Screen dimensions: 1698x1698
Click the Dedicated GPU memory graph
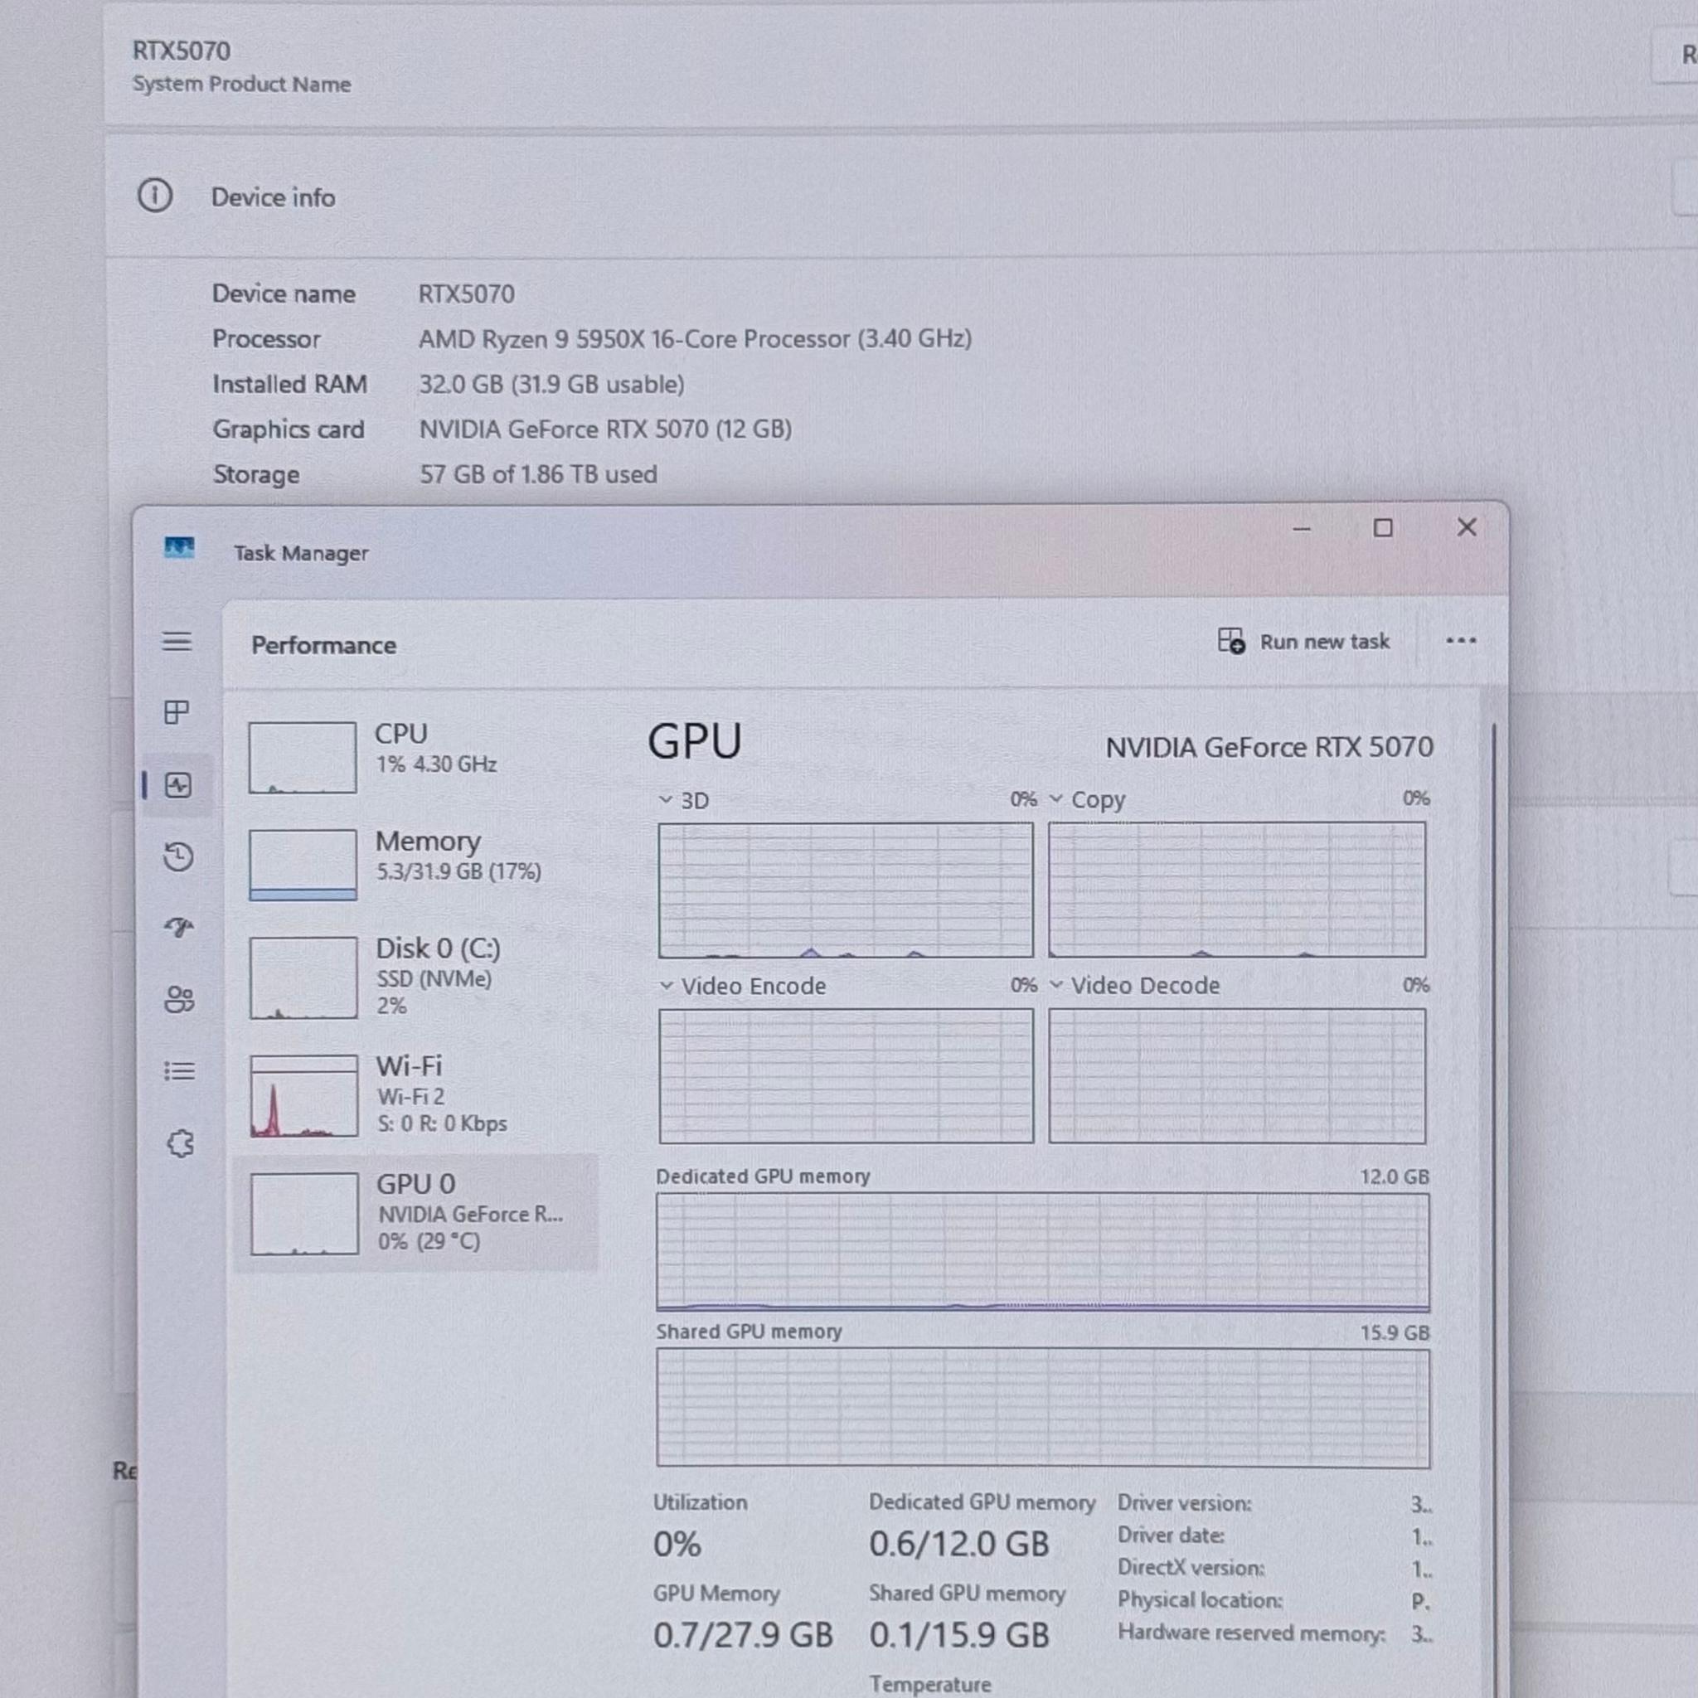1042,1253
